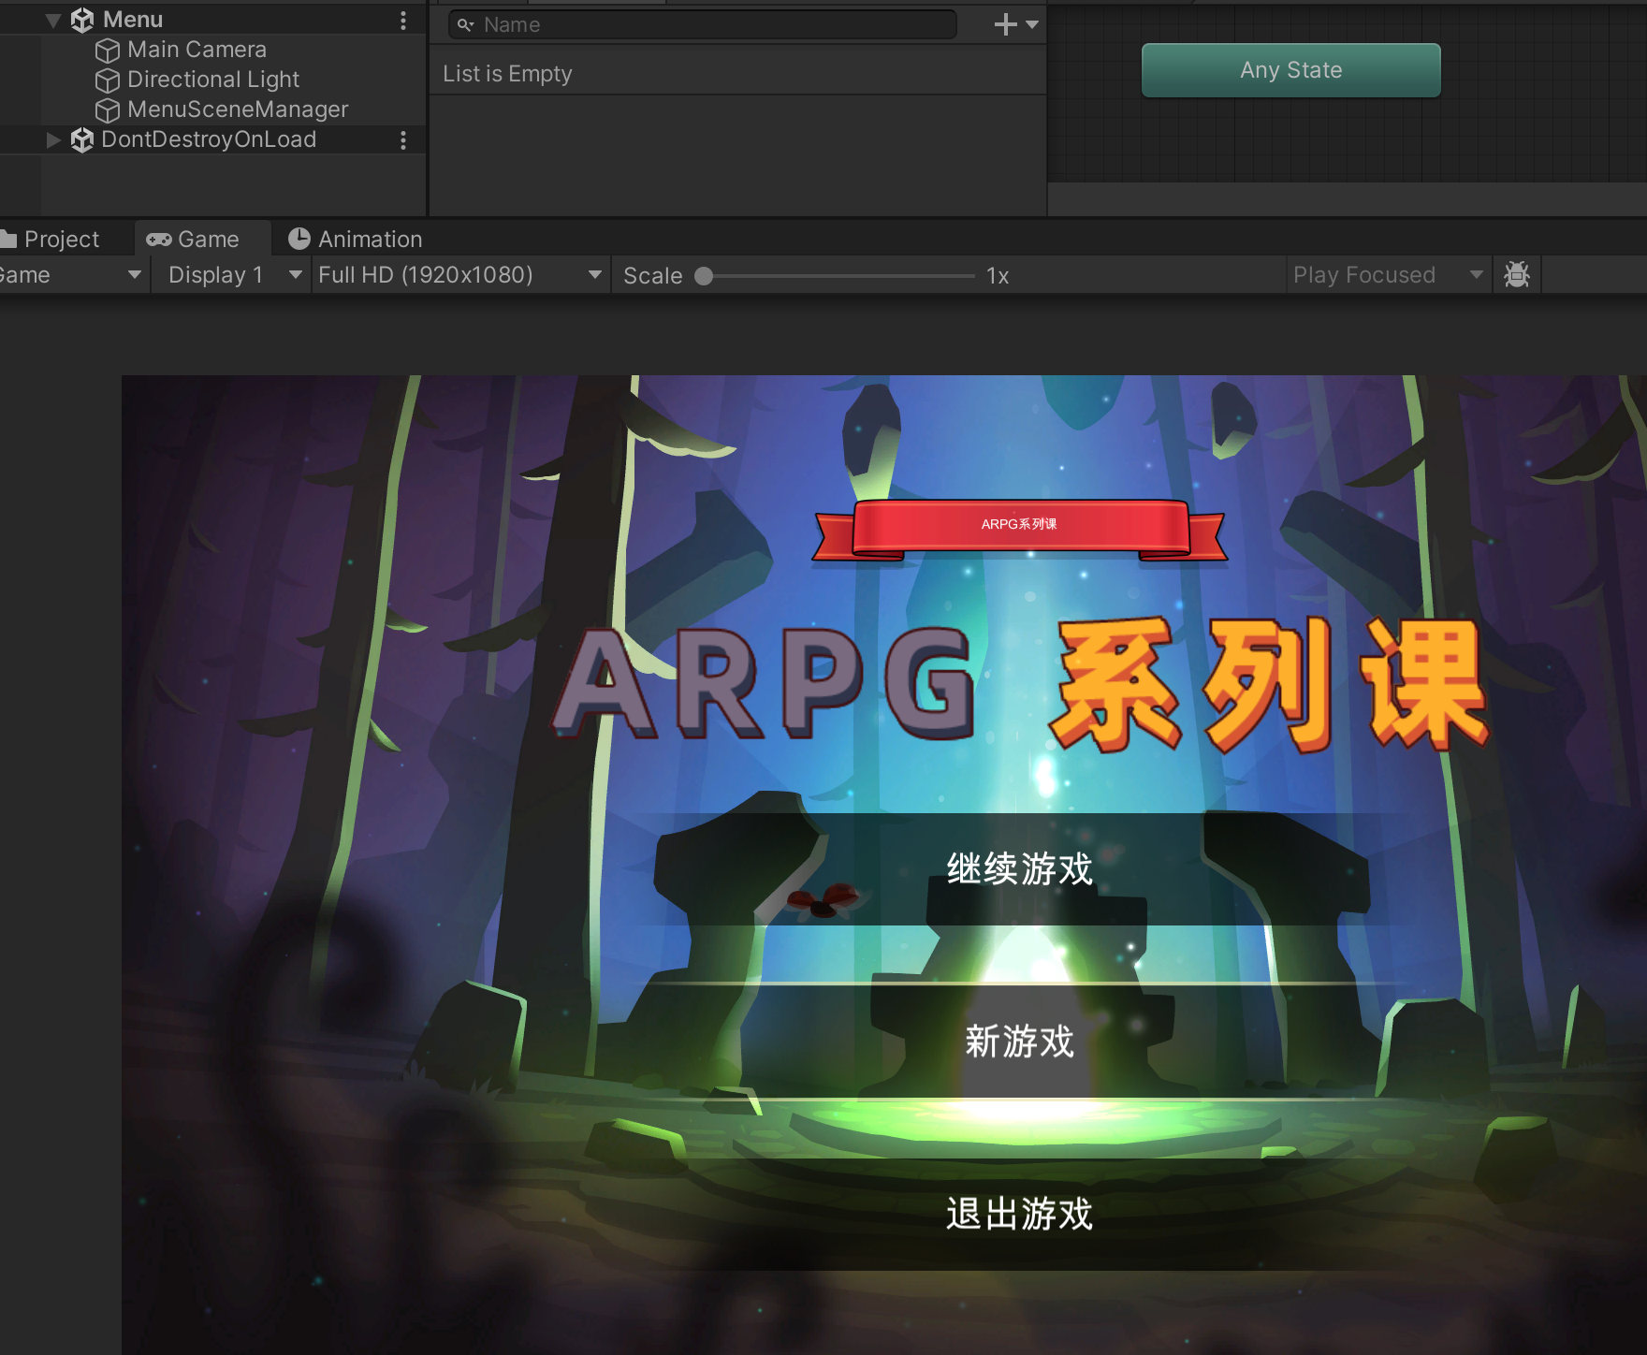Click the red ARPG系列课 ribbon banner
Image resolution: width=1647 pixels, height=1355 pixels.
1020,530
